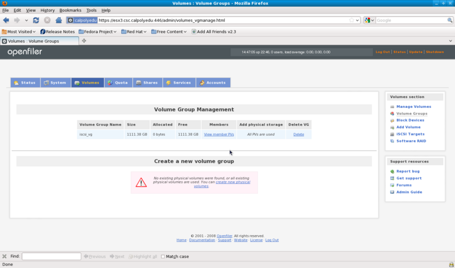Click the bookmark star in address bar
The image size is (455, 268).
click(351, 20)
